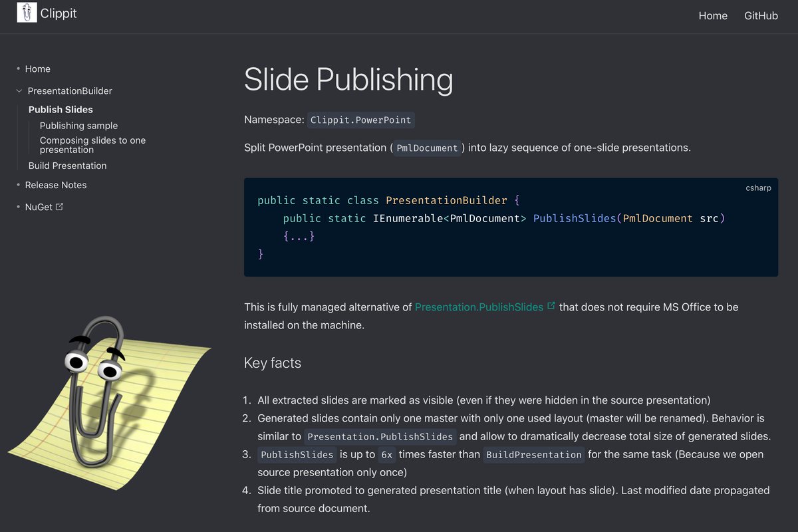Viewport: 798px width, 532px height.
Task: Open Build Presentation sidebar page
Action: pyautogui.click(x=67, y=166)
